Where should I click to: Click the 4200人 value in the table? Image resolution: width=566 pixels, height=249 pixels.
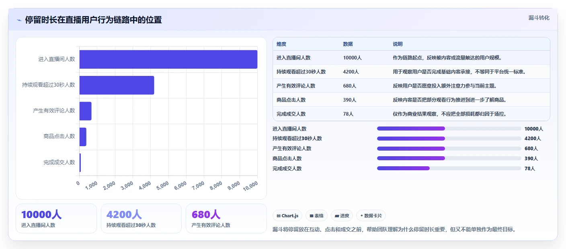click(351, 72)
